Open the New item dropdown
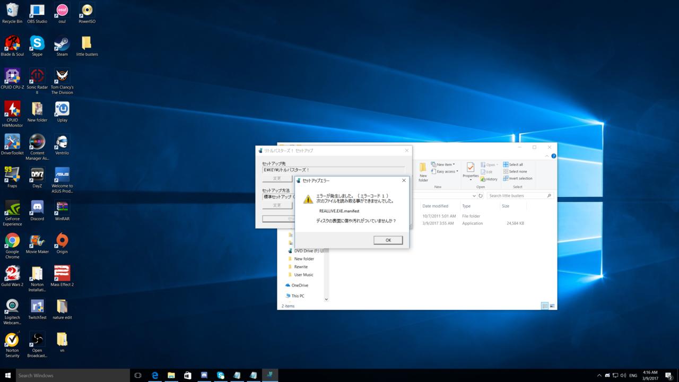This screenshot has width=679, height=382. point(443,164)
